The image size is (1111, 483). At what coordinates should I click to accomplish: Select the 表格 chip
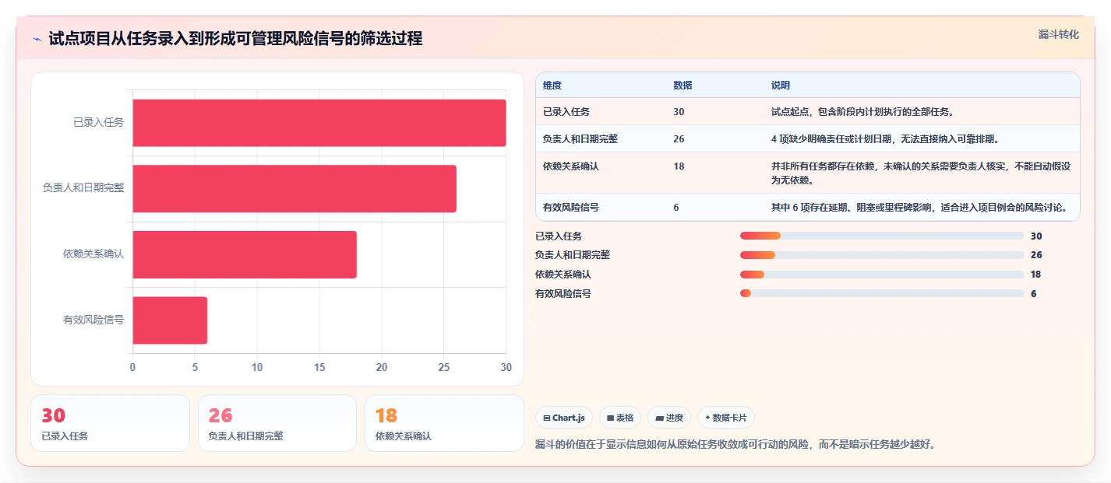point(620,418)
